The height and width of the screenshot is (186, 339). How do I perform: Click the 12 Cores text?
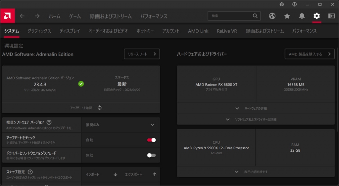tap(217, 153)
